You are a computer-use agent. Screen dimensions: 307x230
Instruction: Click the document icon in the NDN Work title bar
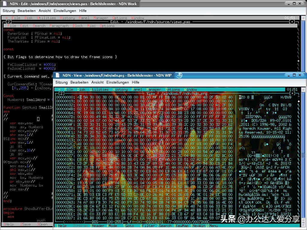(4, 4)
